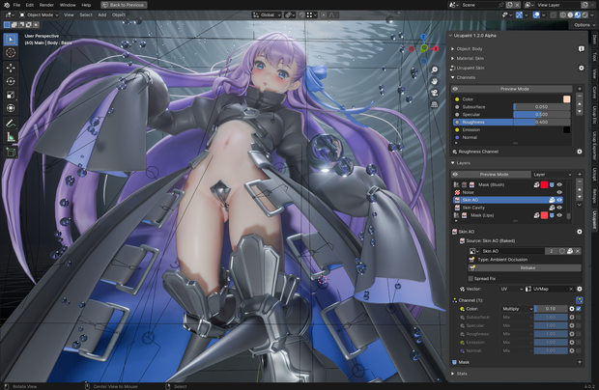Image resolution: width=599 pixels, height=390 pixels.
Task: Open the Select menu in viewport header
Action: coord(86,14)
